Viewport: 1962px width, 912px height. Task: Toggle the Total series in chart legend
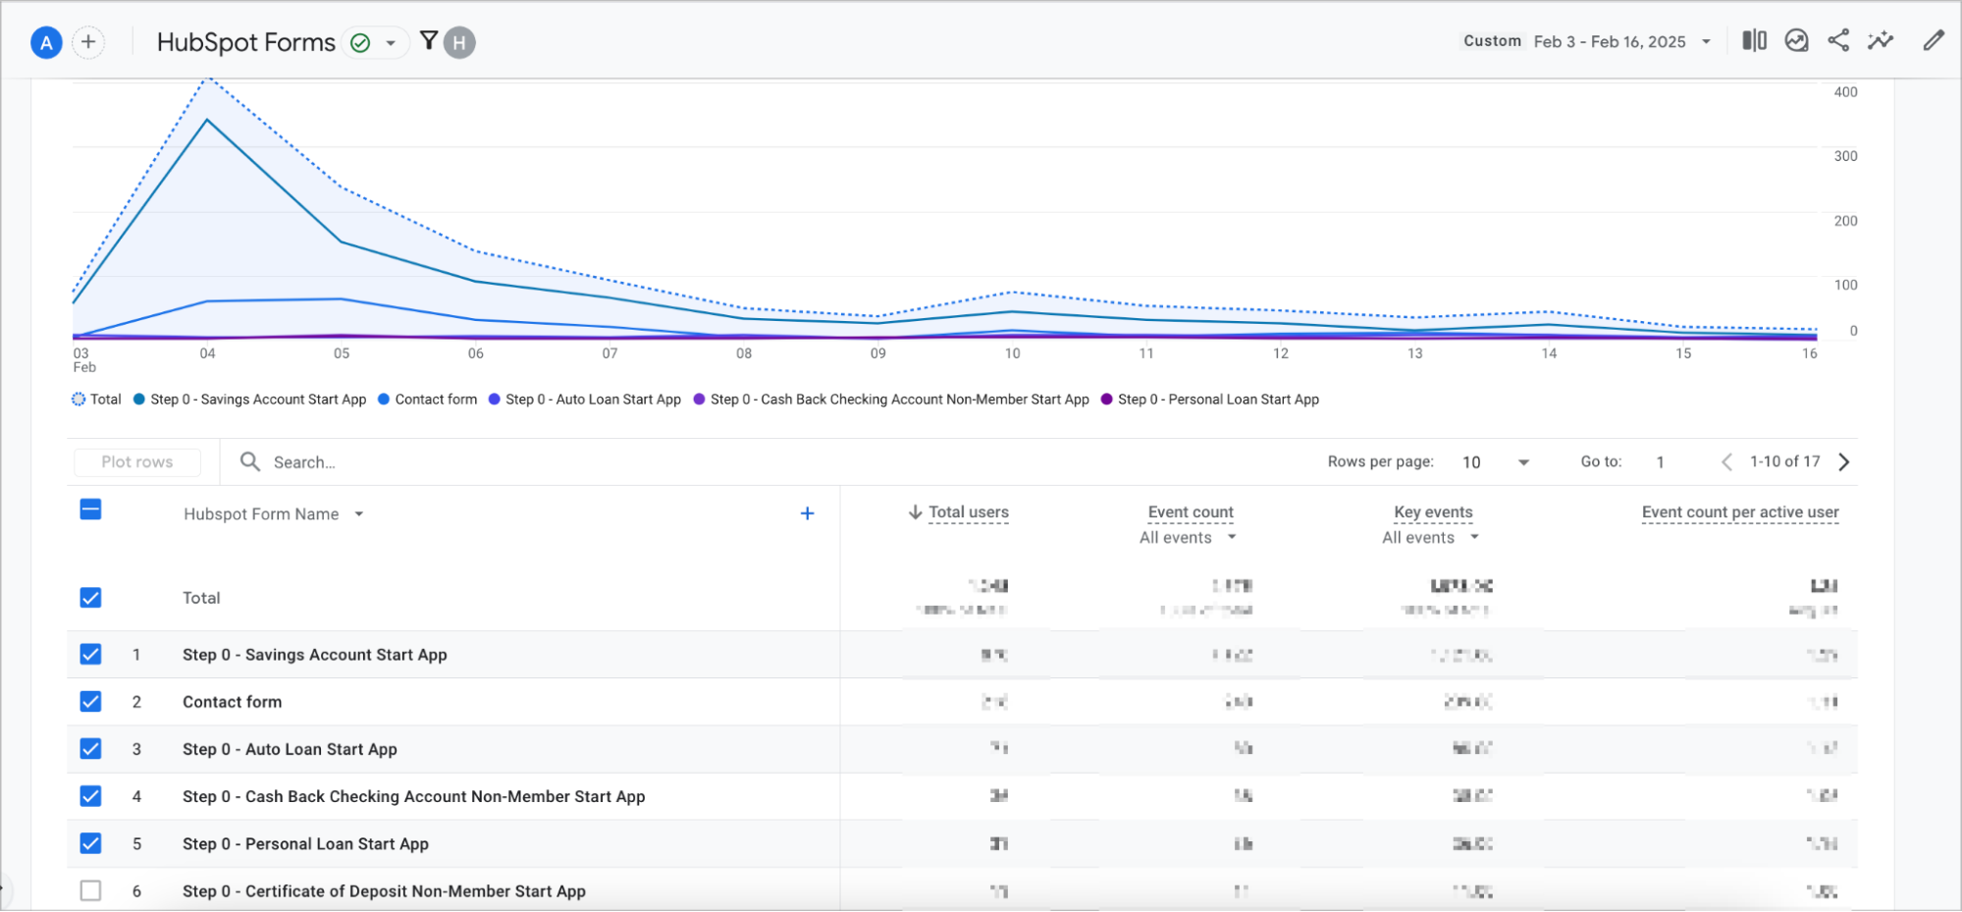point(96,400)
